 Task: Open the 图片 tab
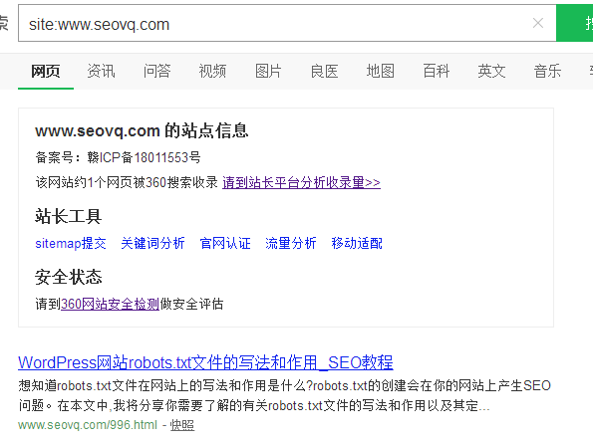point(268,71)
